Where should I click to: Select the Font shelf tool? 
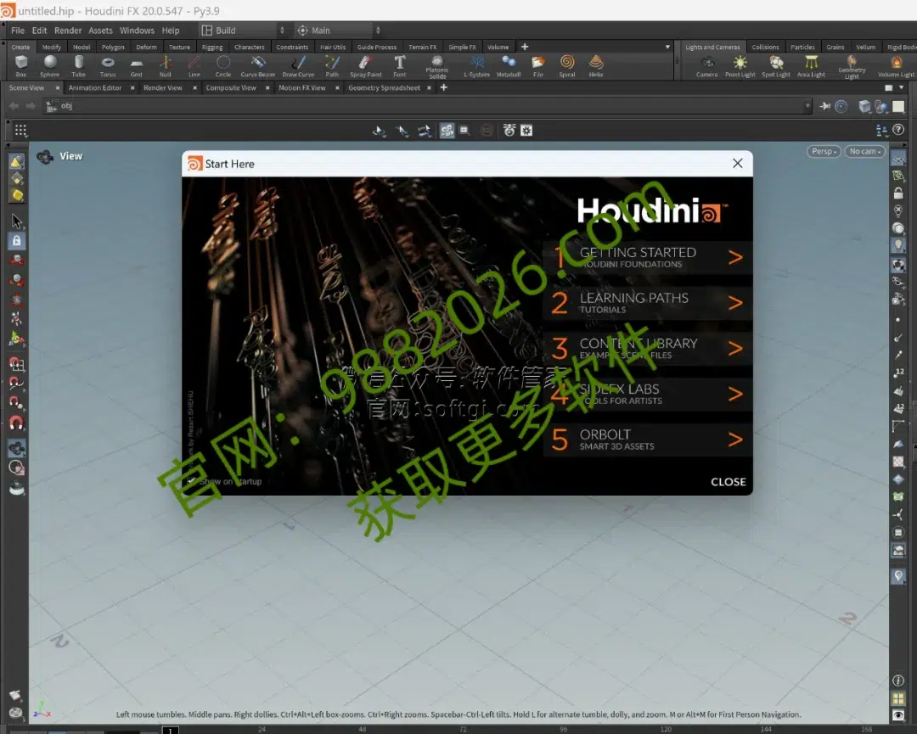point(399,65)
